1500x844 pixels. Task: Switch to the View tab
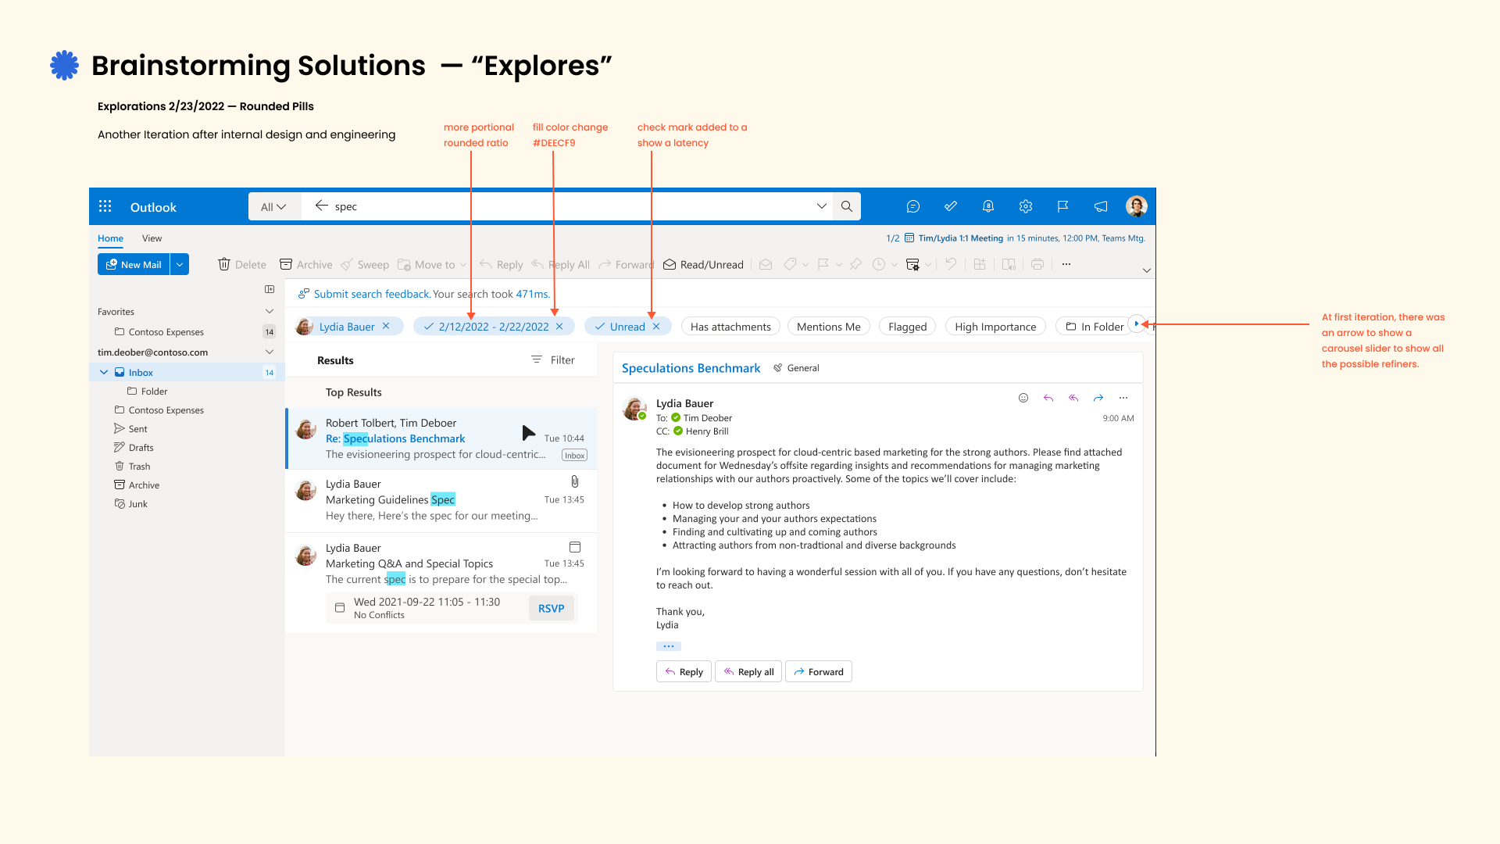coord(152,238)
